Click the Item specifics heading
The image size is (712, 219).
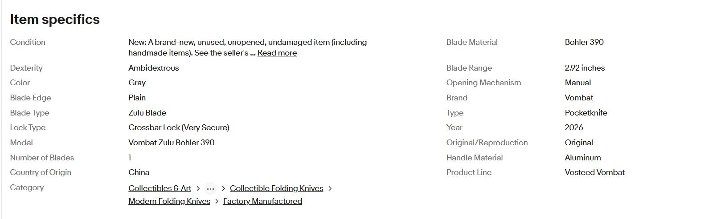pyautogui.click(x=55, y=20)
